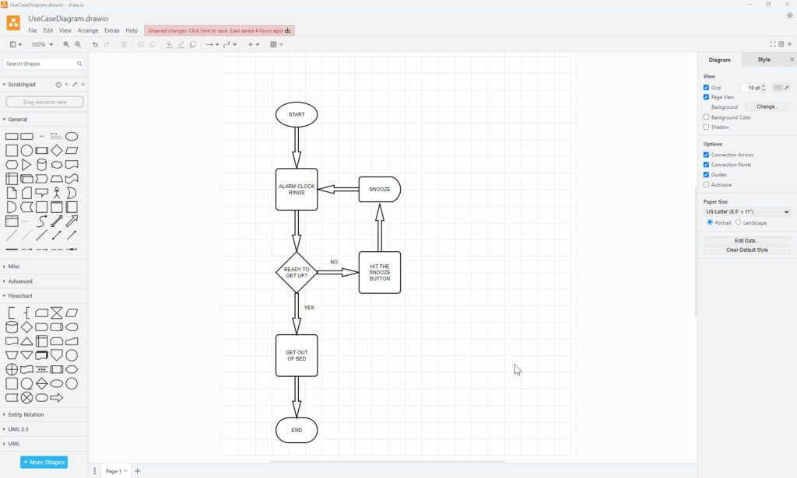The image size is (797, 478).
Task: Click the line color pencil icon
Action: tap(181, 44)
